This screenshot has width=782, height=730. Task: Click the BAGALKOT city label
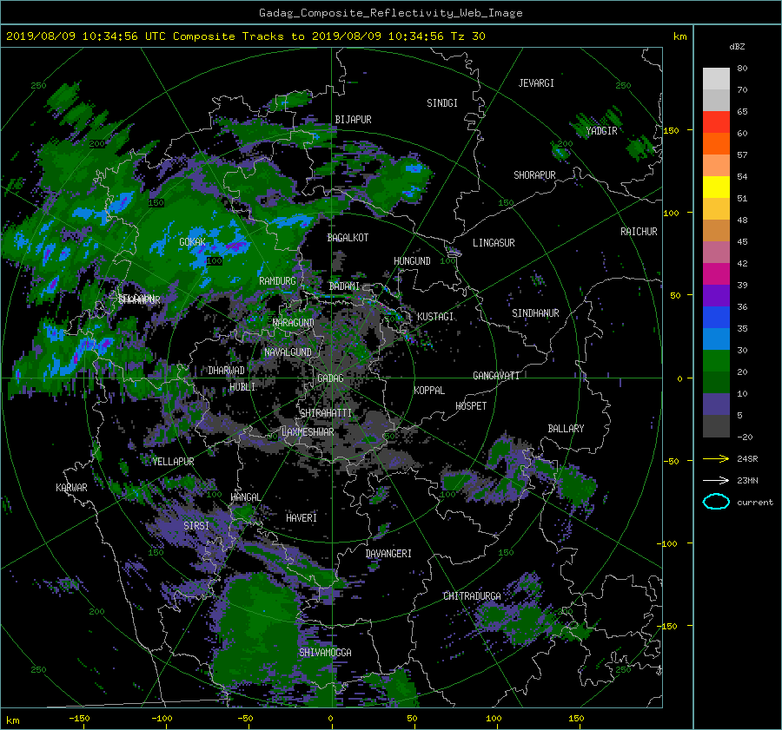click(348, 238)
